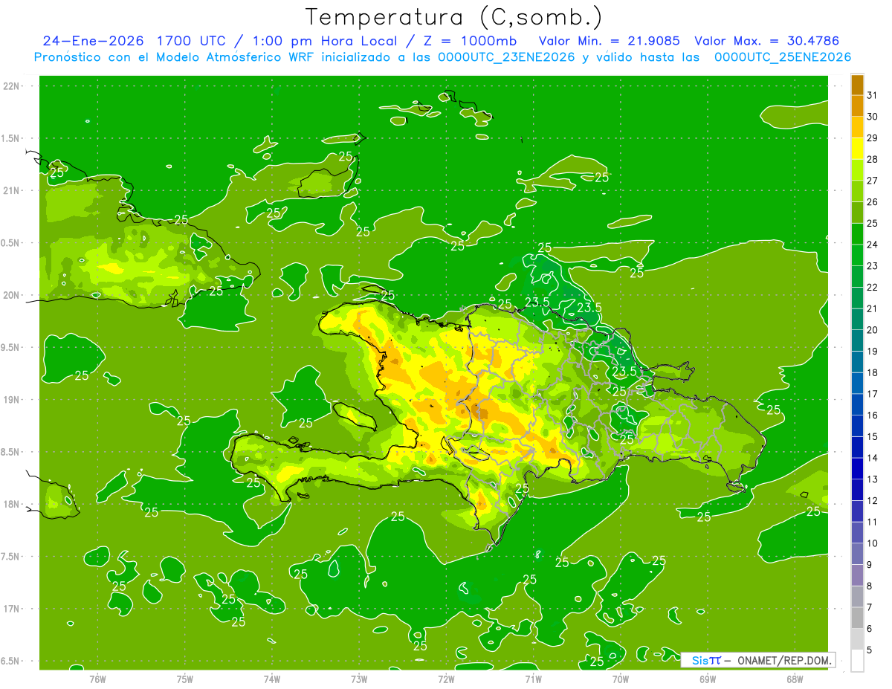Click the legend swatch between 30 and 31

pos(857,106)
